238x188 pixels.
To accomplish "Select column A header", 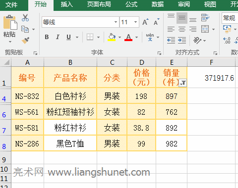I will click(x=28, y=62).
